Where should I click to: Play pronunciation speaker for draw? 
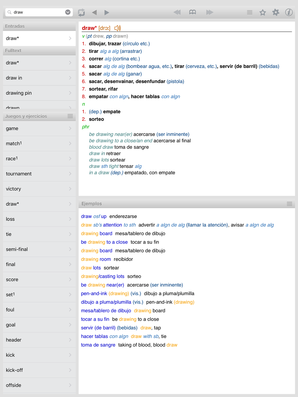tap(117, 28)
